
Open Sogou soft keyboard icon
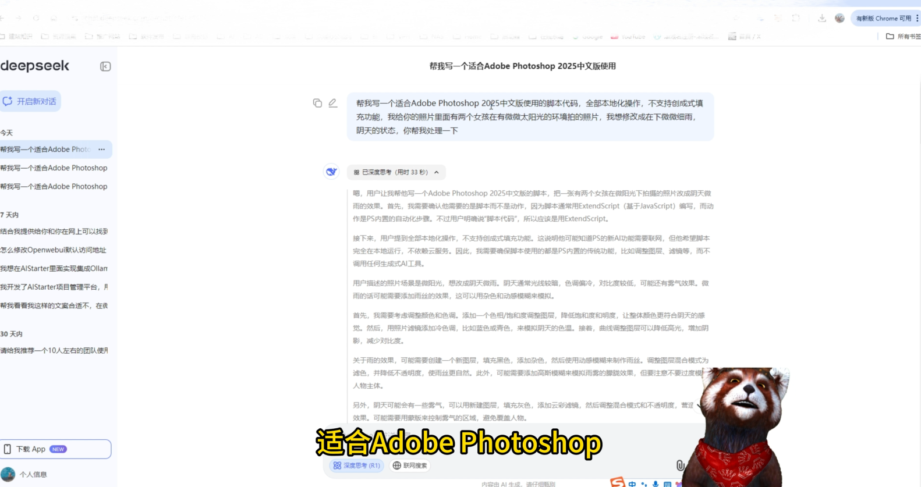point(667,484)
